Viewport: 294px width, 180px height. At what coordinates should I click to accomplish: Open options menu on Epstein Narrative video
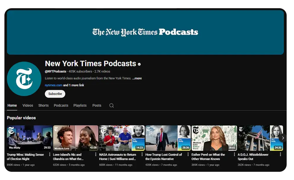(x=188, y=154)
